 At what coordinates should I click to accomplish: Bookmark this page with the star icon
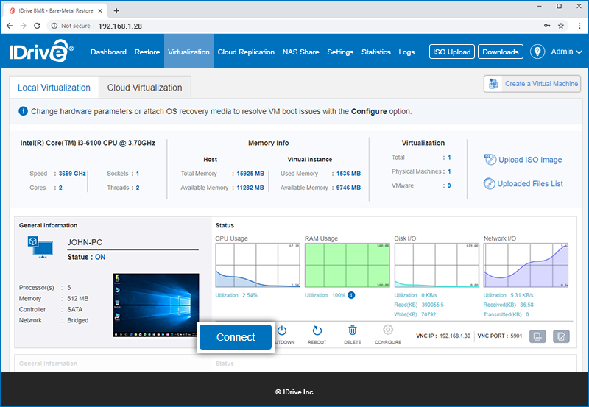561,26
